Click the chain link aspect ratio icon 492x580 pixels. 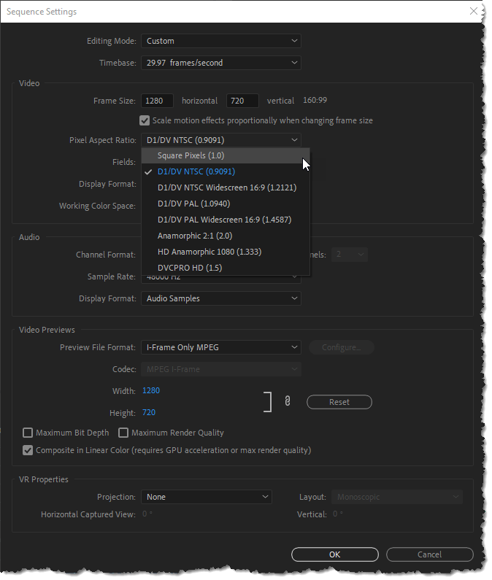[x=288, y=401]
